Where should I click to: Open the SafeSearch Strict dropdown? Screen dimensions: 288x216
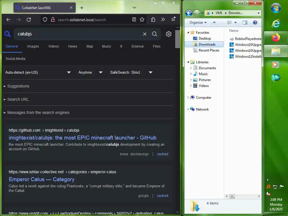tap(131, 72)
